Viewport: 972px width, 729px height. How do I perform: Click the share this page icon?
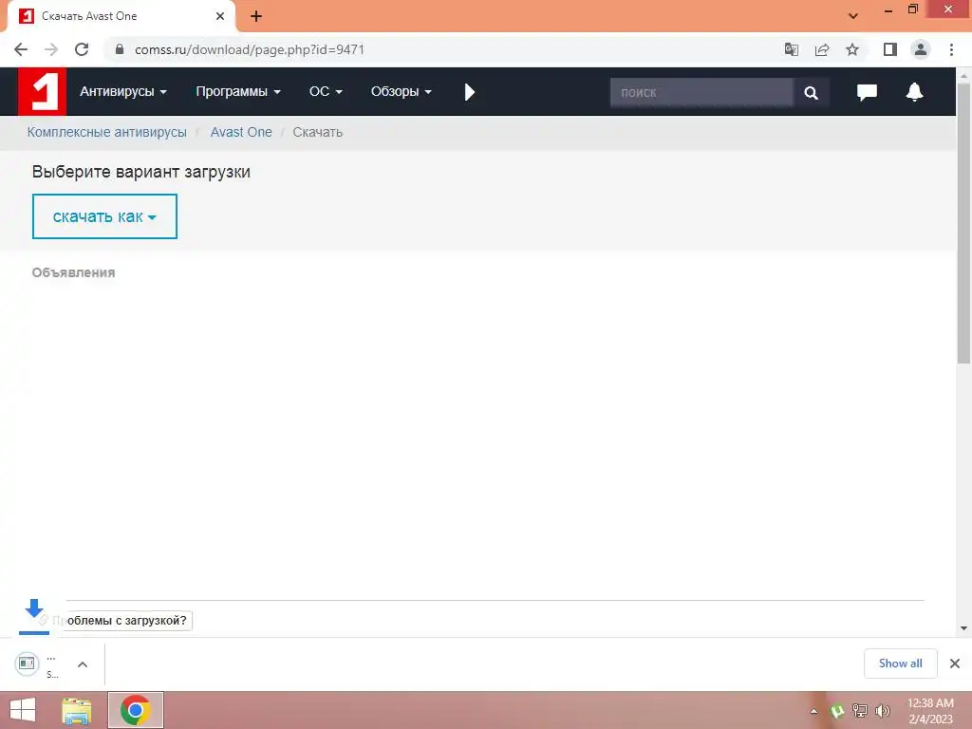click(x=822, y=49)
